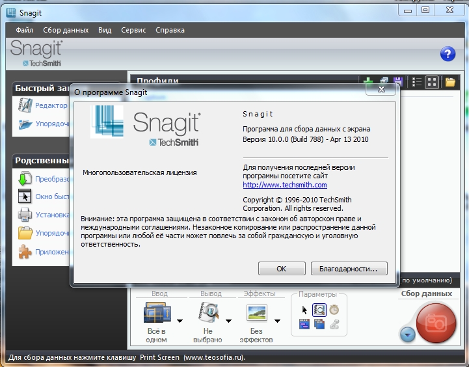Click OK in the About dialog

tap(282, 269)
